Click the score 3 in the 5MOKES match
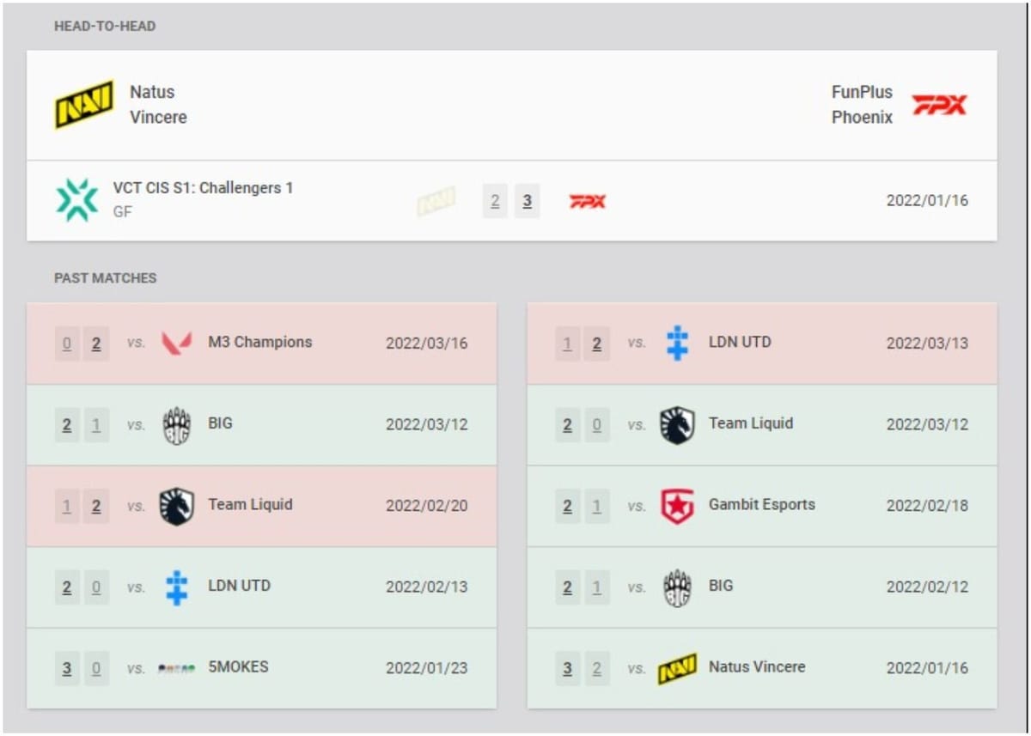The image size is (1031, 736). coord(67,667)
